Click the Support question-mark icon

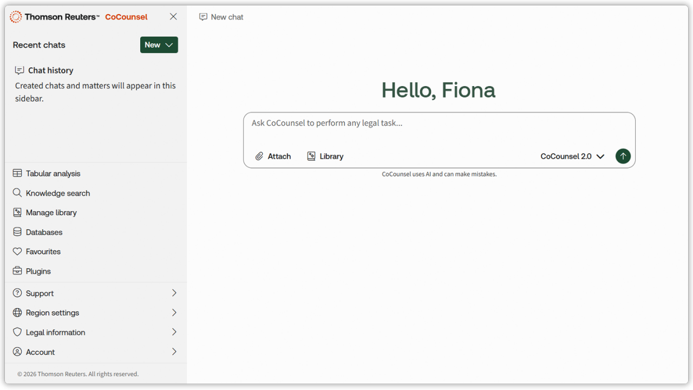[17, 293]
